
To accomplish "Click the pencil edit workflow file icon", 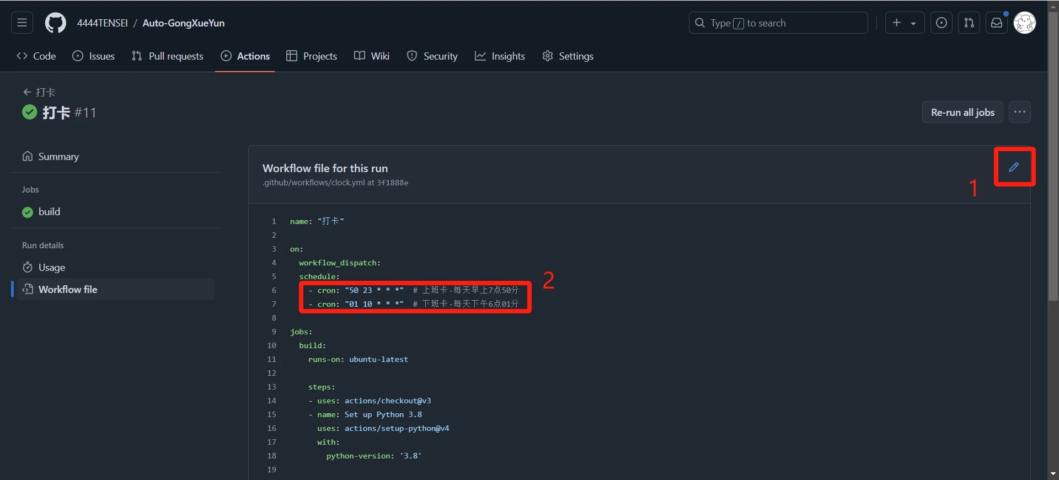I will click(x=1014, y=167).
